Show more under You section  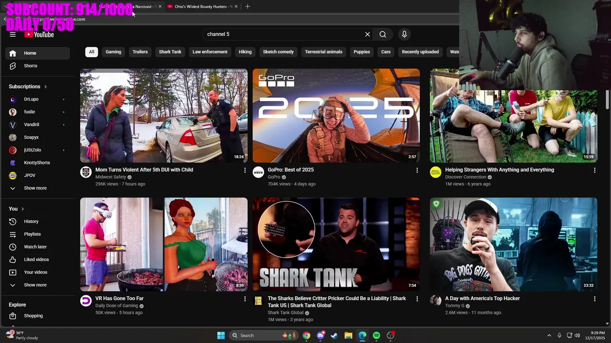pyautogui.click(x=38, y=285)
